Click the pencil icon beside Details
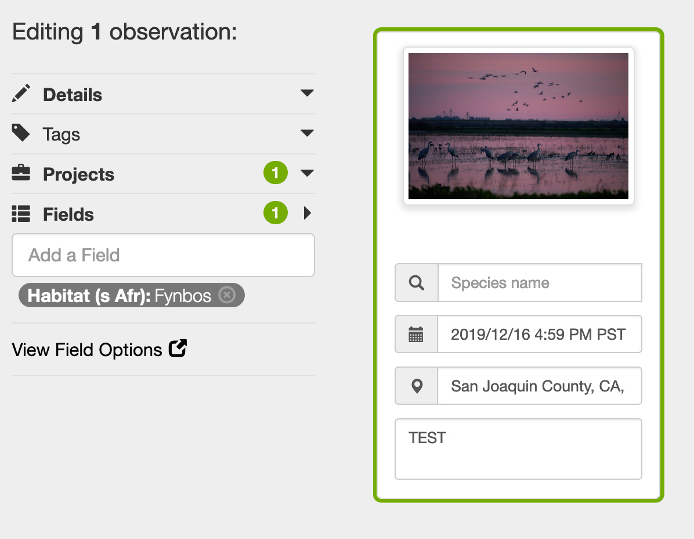Screen dimensions: 694x539 pyautogui.click(x=21, y=94)
